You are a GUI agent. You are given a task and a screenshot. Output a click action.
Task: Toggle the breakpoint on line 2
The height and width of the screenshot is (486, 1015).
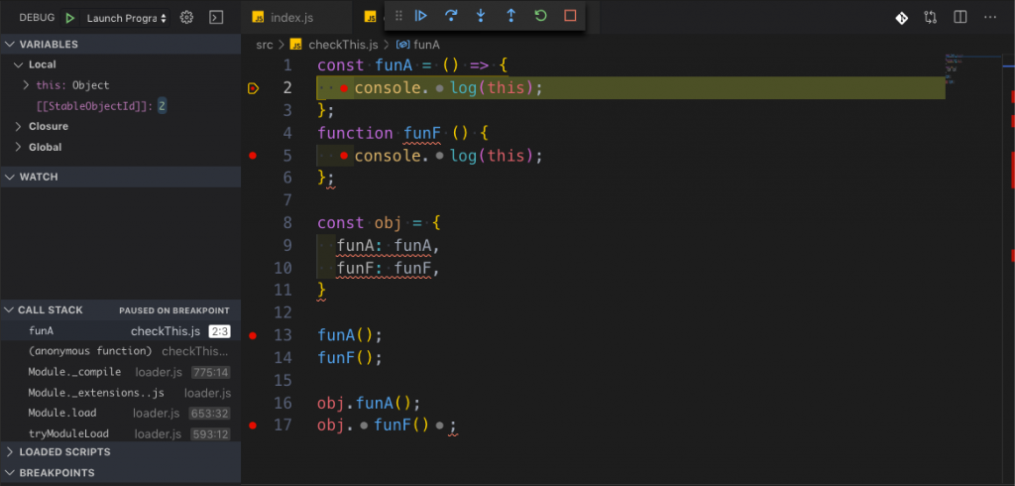click(x=253, y=88)
